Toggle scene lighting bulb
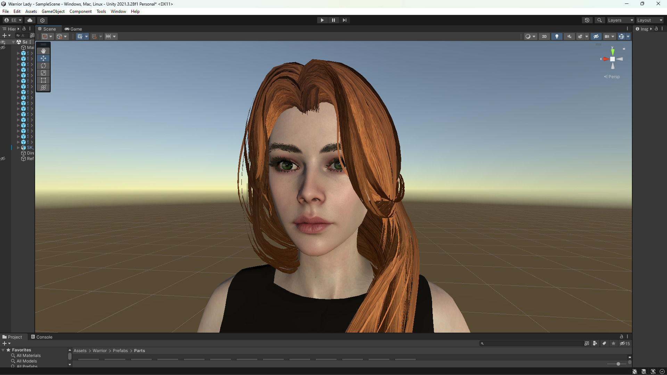Image resolution: width=667 pixels, height=375 pixels. 557,36
